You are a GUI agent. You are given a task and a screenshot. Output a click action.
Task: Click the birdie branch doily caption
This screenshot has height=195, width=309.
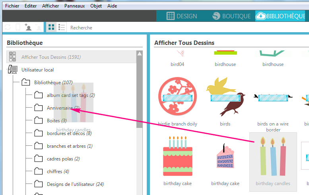pyautogui.click(x=177, y=124)
